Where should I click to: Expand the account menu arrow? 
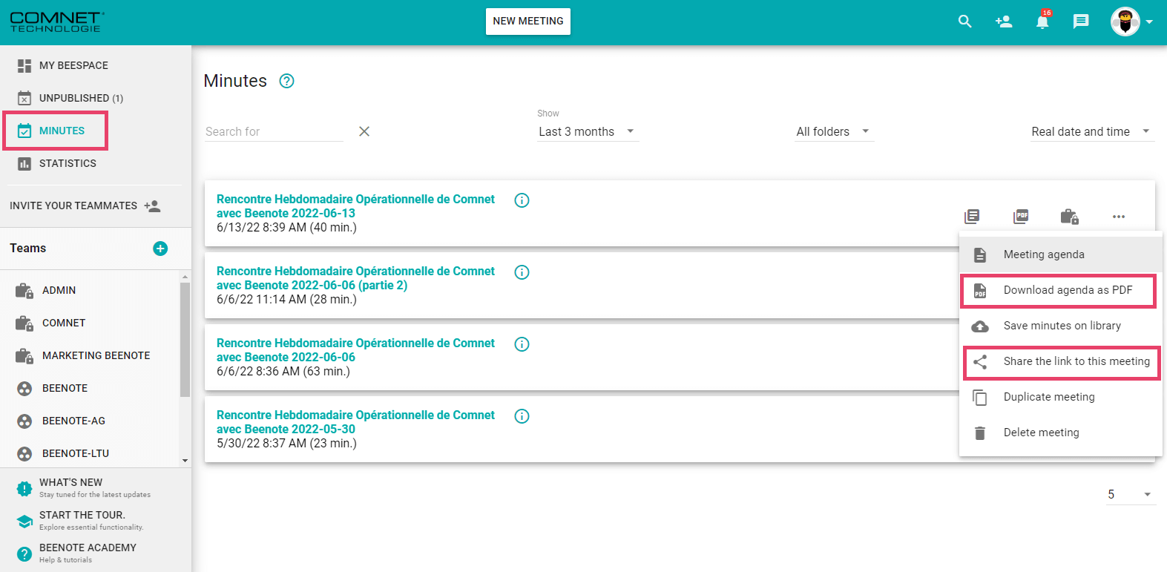(x=1149, y=22)
